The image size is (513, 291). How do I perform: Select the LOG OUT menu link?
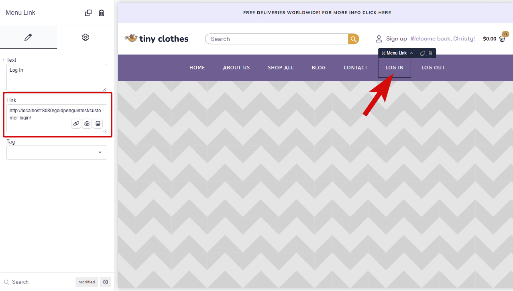[x=433, y=68]
